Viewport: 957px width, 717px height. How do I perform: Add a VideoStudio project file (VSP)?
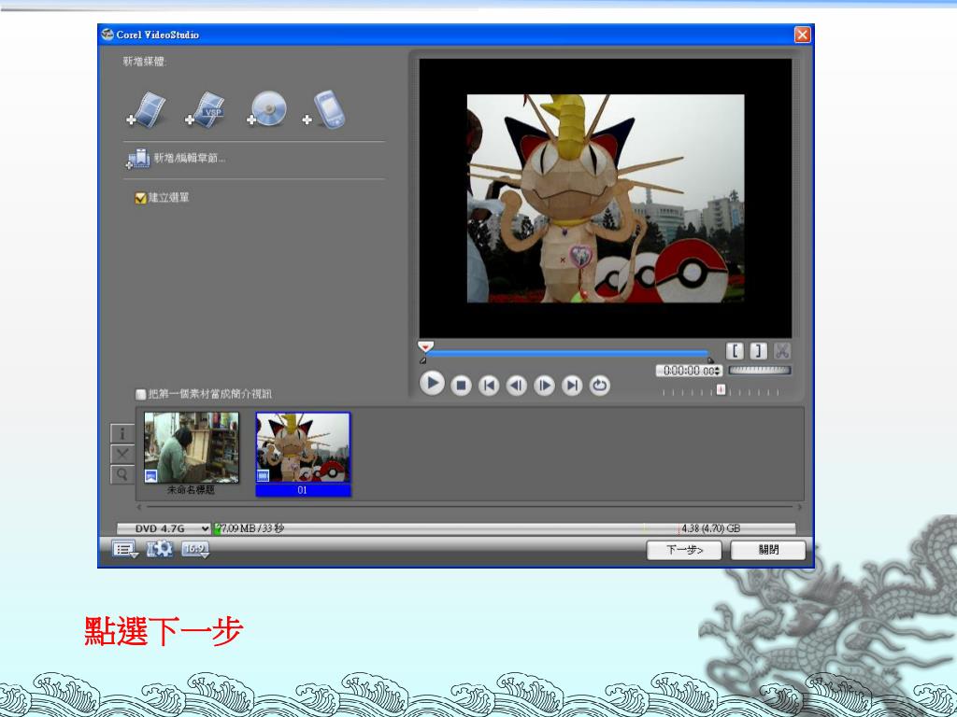click(x=206, y=110)
